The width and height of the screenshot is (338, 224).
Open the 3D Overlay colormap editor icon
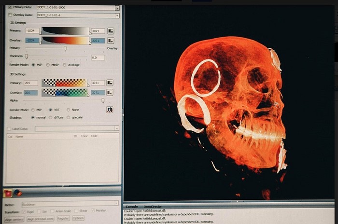pyautogui.click(x=111, y=92)
